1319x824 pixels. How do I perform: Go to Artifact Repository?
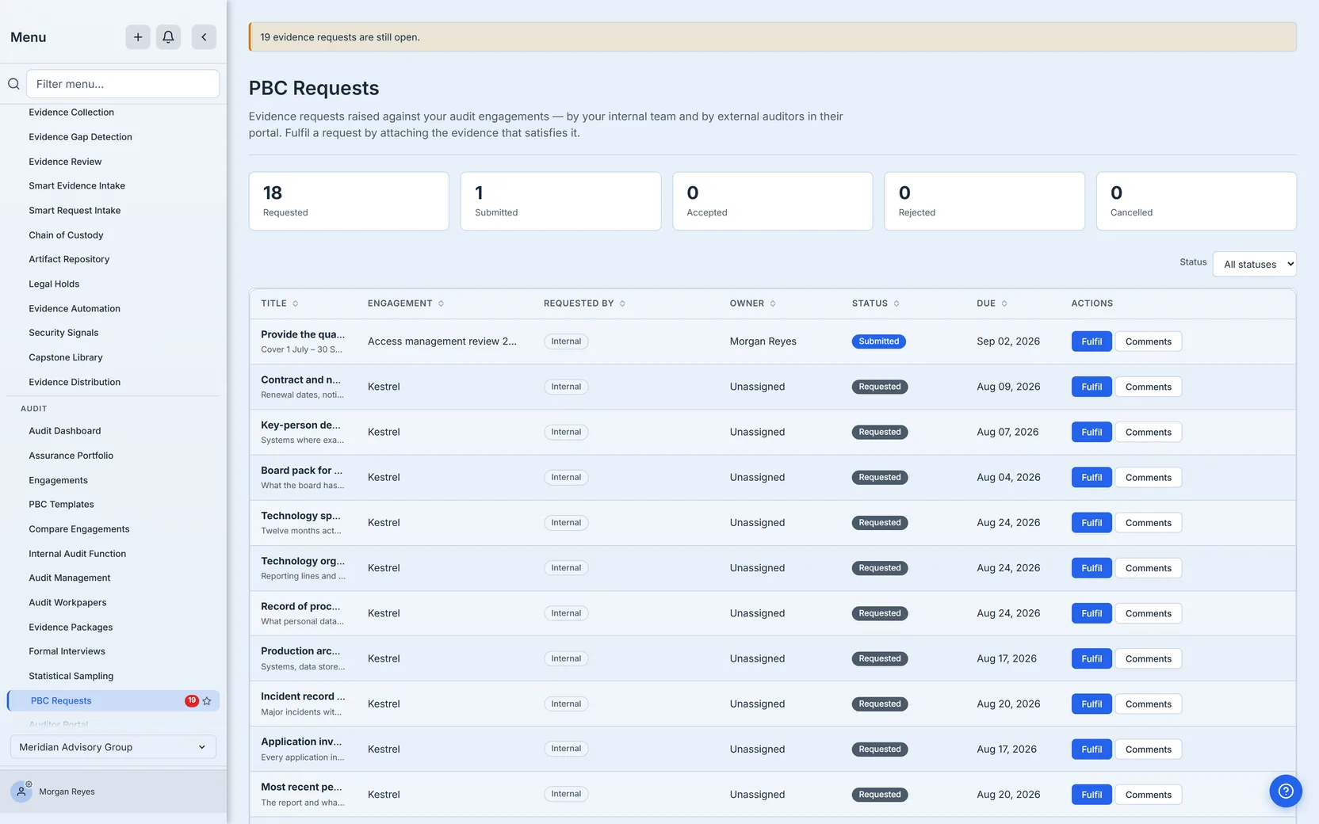pyautogui.click(x=69, y=259)
